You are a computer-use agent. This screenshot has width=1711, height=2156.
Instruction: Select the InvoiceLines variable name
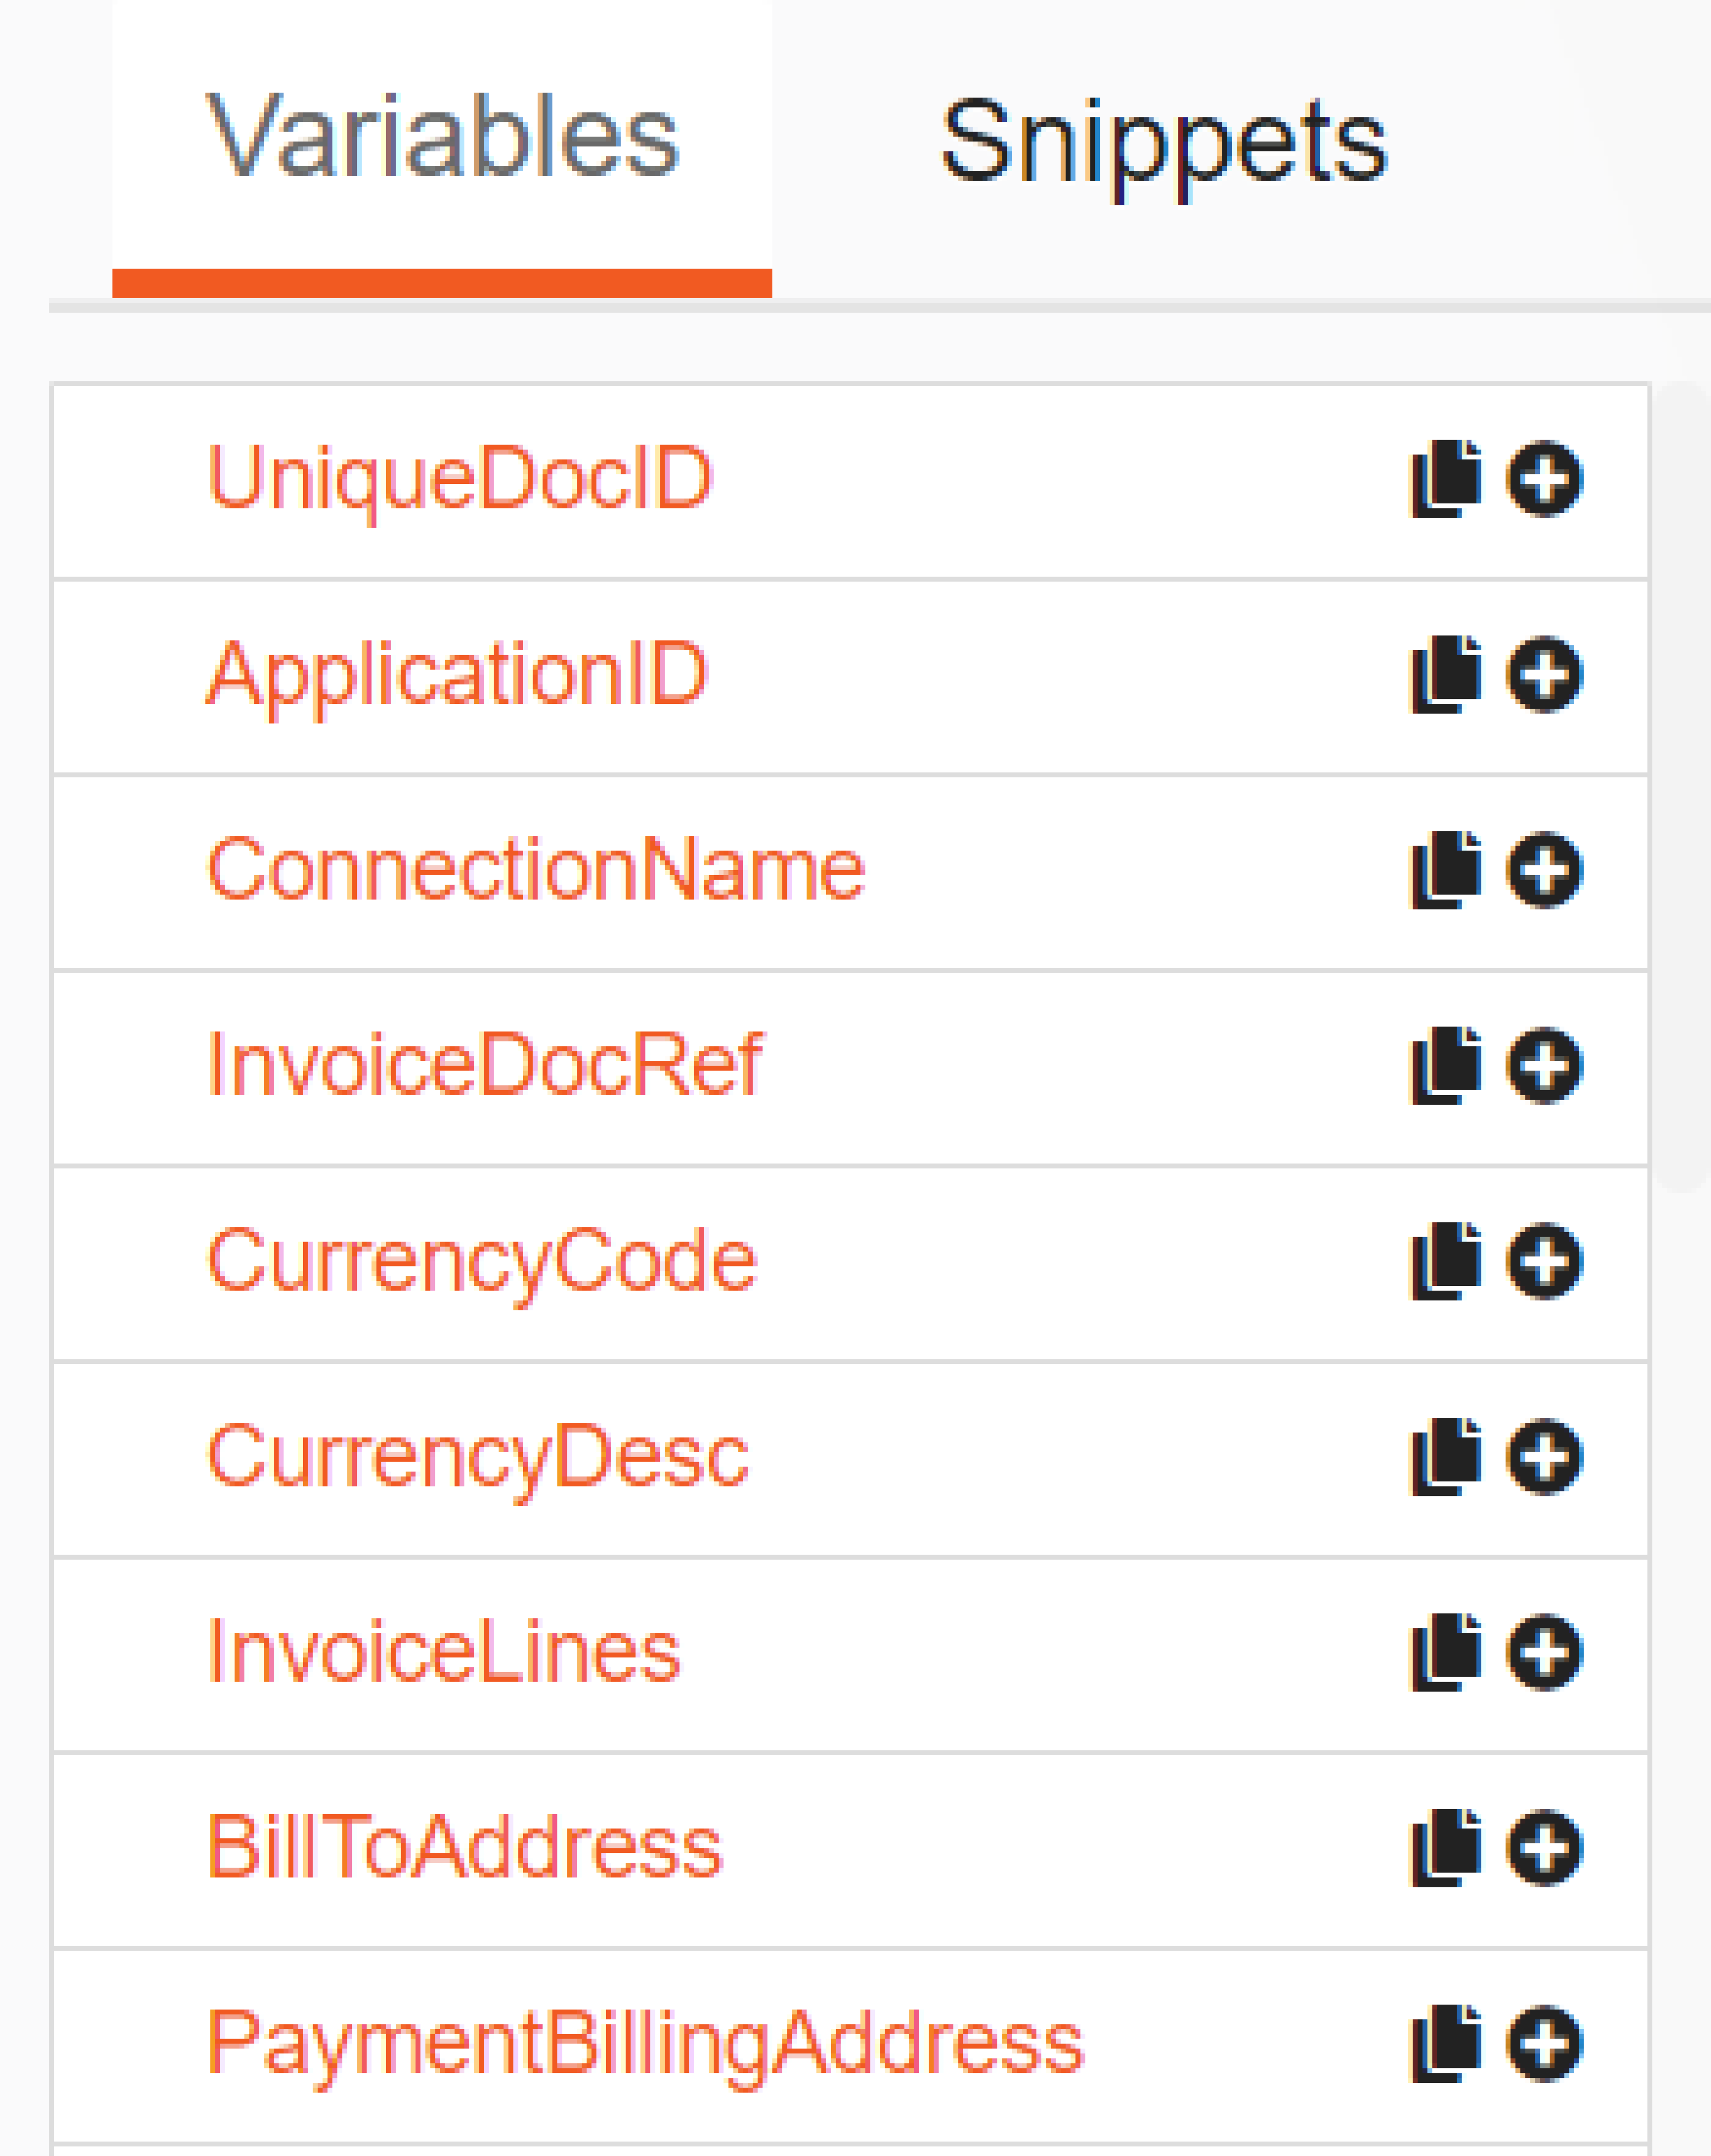(x=444, y=1652)
